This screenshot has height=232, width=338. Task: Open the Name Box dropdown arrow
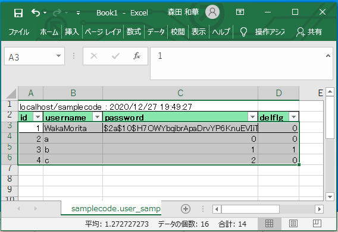coord(58,56)
